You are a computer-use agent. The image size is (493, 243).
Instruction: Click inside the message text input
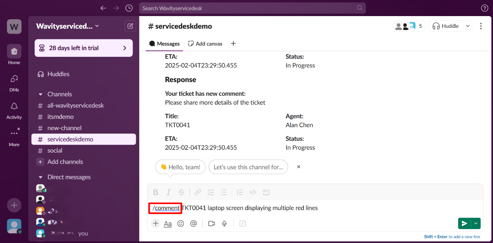coord(314,208)
